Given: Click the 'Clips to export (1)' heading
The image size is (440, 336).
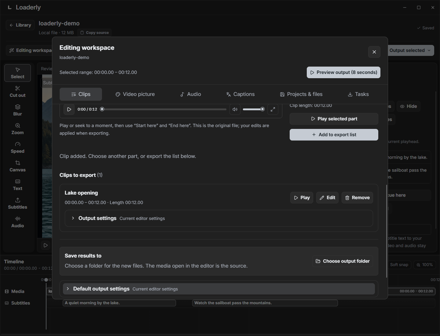Looking at the screenshot, I should click(81, 175).
